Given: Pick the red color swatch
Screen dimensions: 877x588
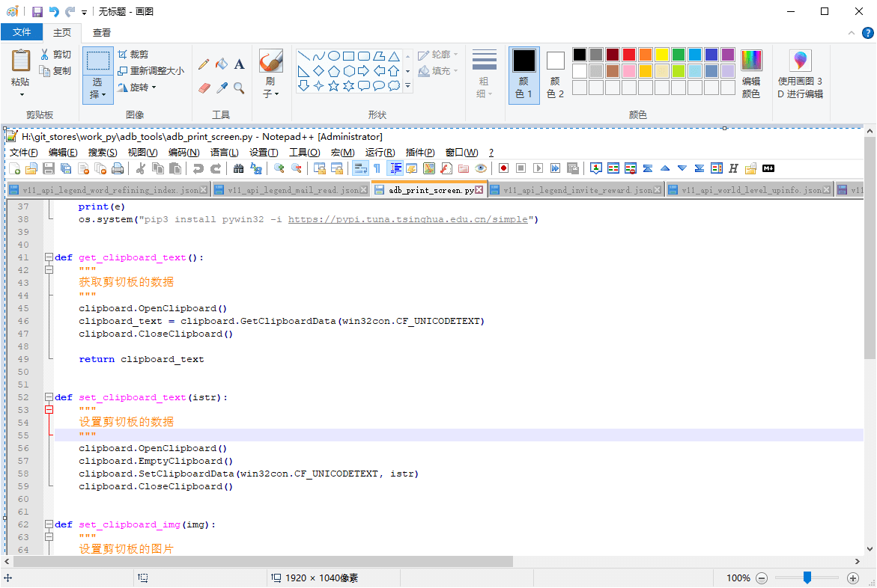Looking at the screenshot, I should 628,55.
